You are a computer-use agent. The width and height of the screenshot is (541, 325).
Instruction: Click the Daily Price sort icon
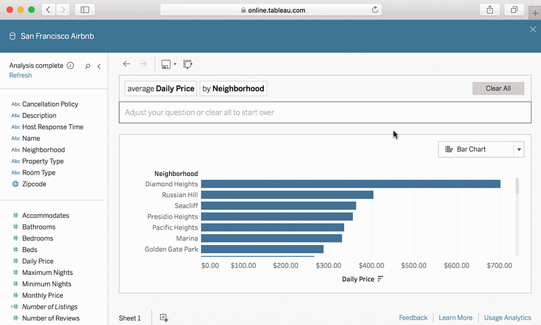tap(380, 279)
